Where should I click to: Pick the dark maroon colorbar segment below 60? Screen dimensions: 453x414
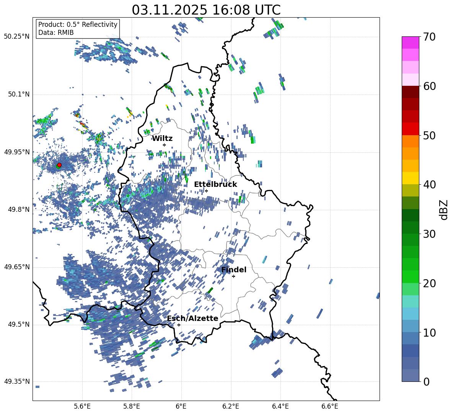[411, 92]
